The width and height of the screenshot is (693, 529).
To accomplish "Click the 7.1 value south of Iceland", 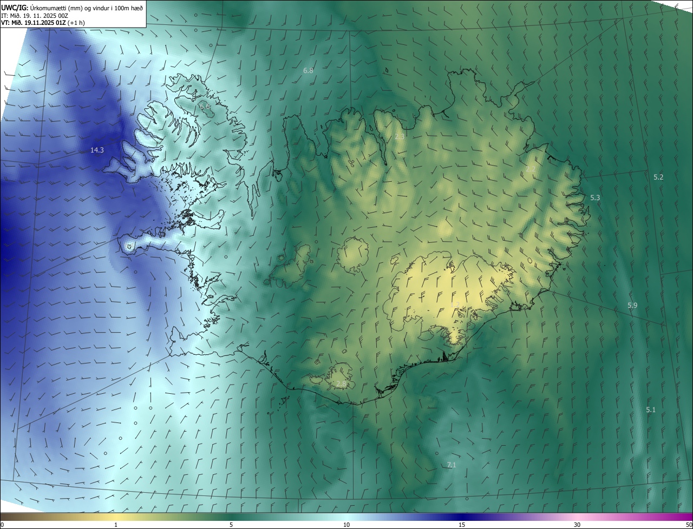I will (x=452, y=465).
